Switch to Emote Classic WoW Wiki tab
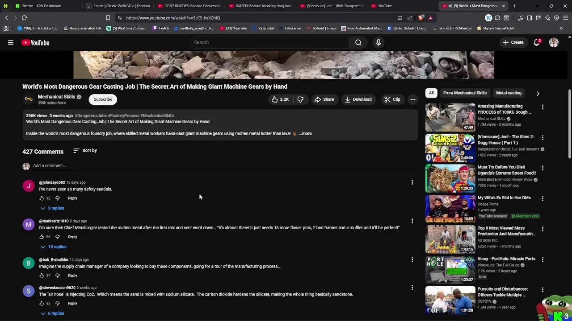 pos(117,6)
